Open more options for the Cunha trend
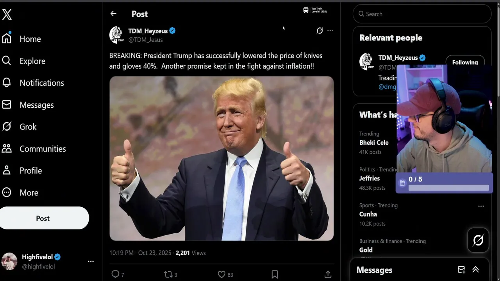 [481, 206]
